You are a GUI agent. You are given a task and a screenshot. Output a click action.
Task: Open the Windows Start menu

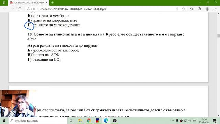point(4,121)
